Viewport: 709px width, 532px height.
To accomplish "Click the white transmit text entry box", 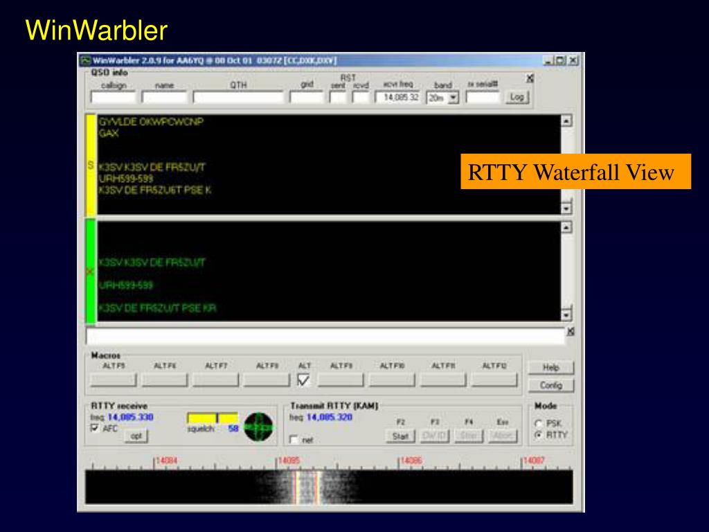I will pyautogui.click(x=325, y=337).
